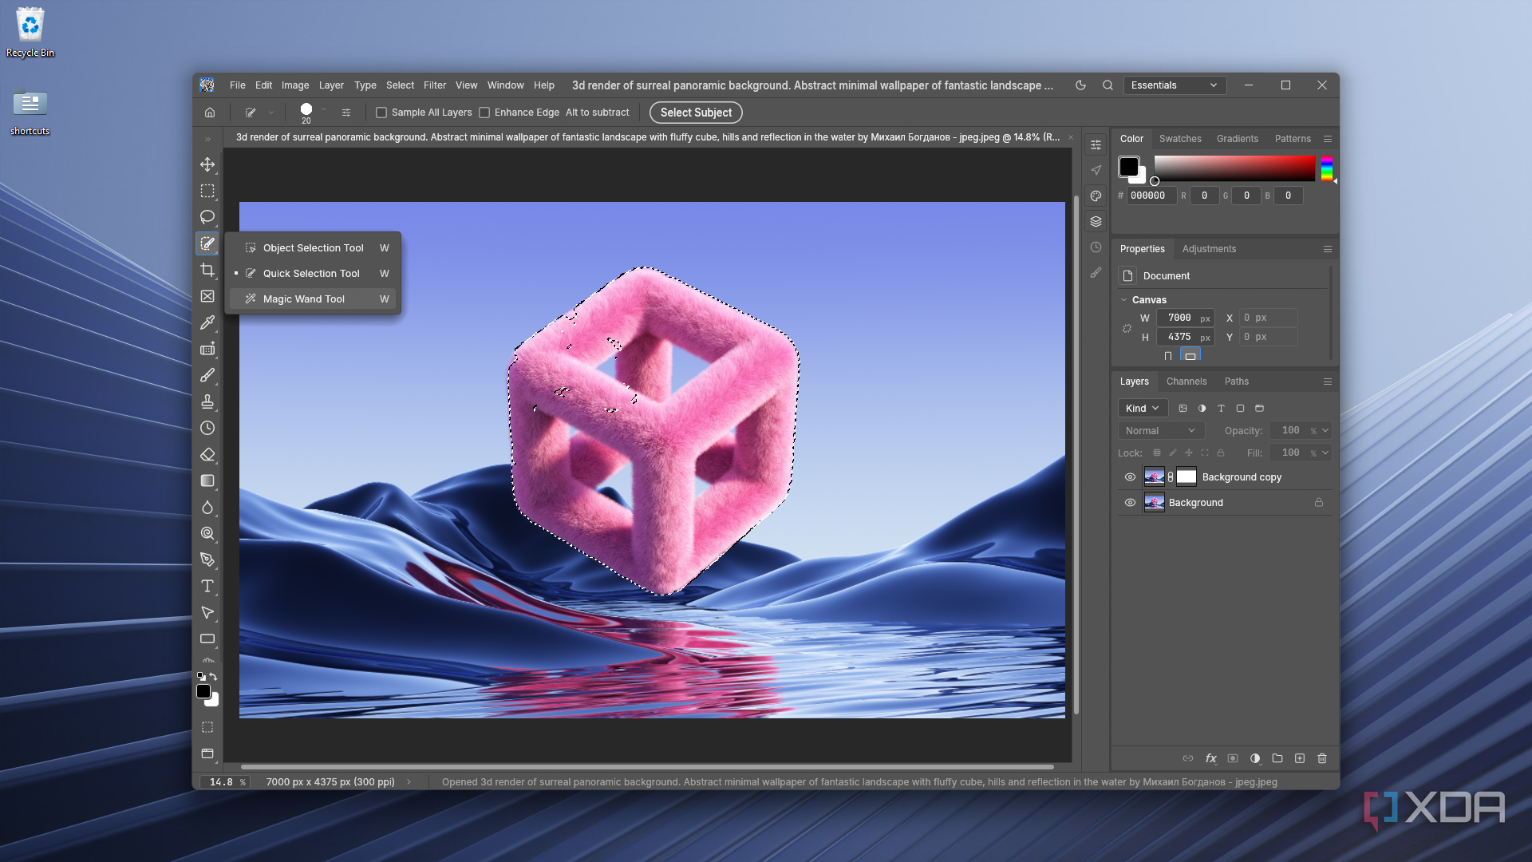Click the rainbow hue strip
1532x862 pixels.
pos(1327,168)
